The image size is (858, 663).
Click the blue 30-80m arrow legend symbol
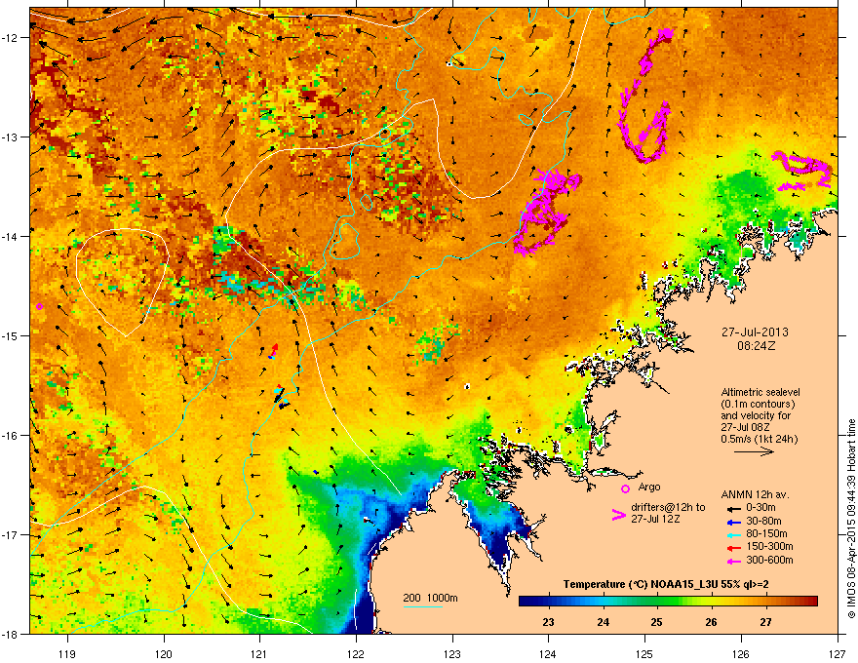tap(734, 522)
